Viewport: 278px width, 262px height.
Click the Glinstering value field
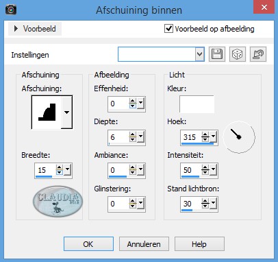pyautogui.click(x=118, y=204)
